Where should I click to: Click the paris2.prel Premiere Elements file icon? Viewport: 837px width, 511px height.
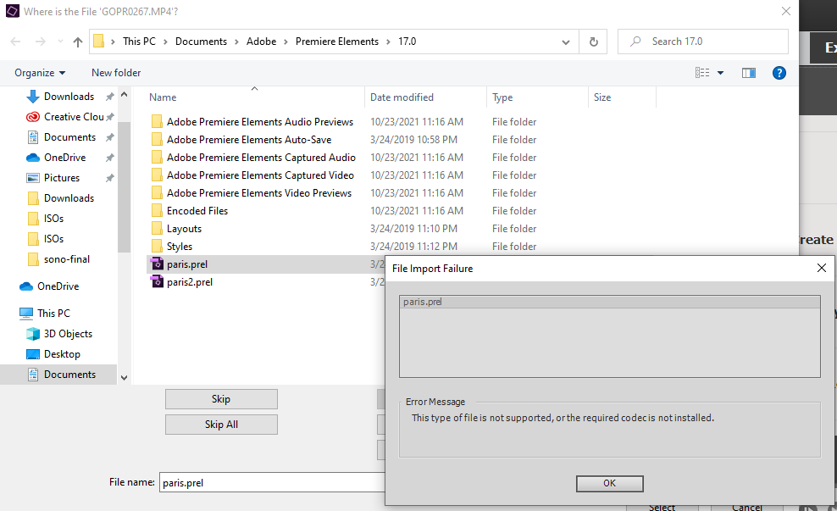[157, 281]
